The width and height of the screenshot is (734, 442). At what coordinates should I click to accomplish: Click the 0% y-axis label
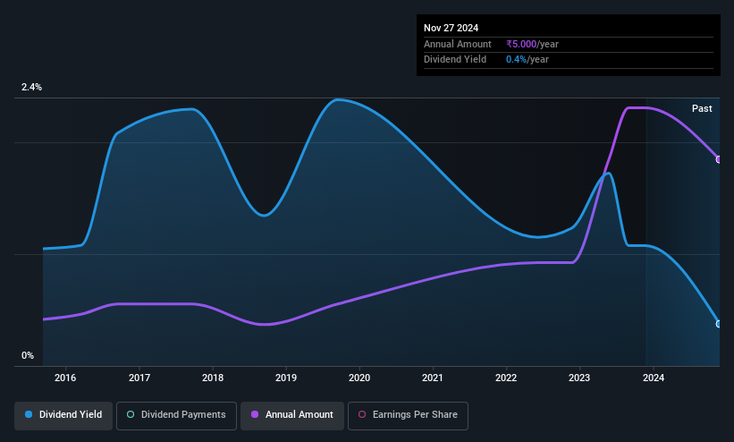click(28, 355)
